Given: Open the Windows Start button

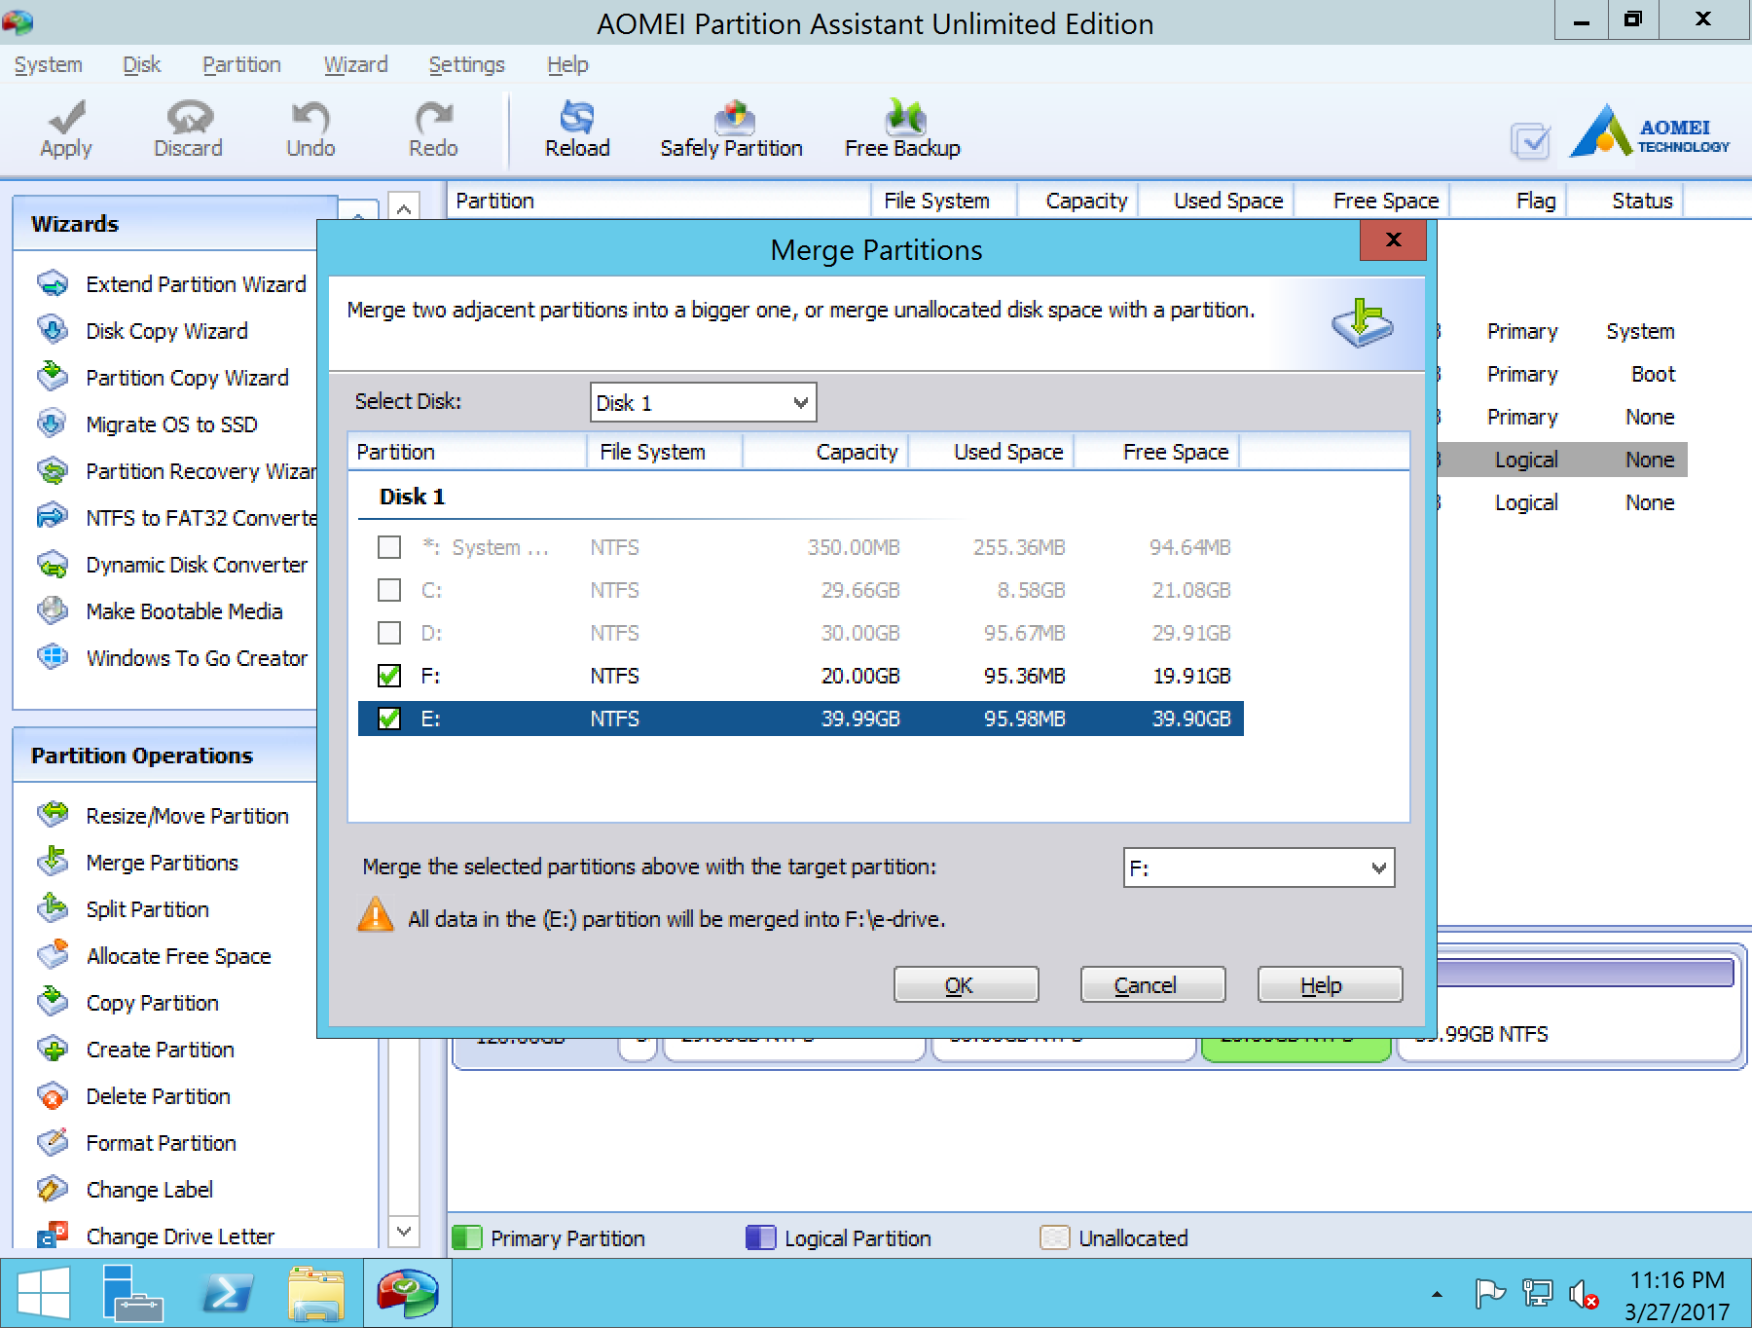Looking at the screenshot, I should 44,1294.
